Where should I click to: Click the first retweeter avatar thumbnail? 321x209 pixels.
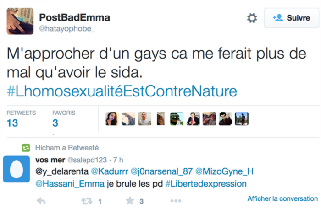pos(111,118)
